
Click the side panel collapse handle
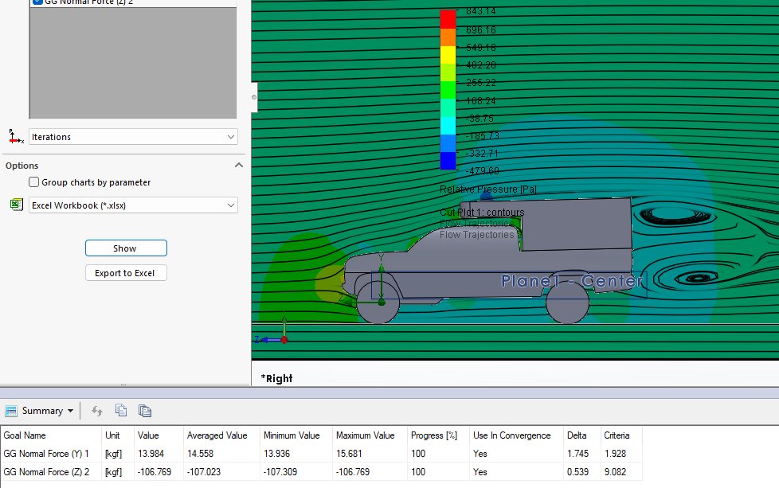pyautogui.click(x=254, y=97)
